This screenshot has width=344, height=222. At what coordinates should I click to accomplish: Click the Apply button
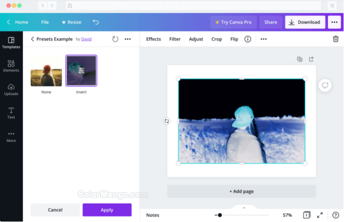(107, 210)
